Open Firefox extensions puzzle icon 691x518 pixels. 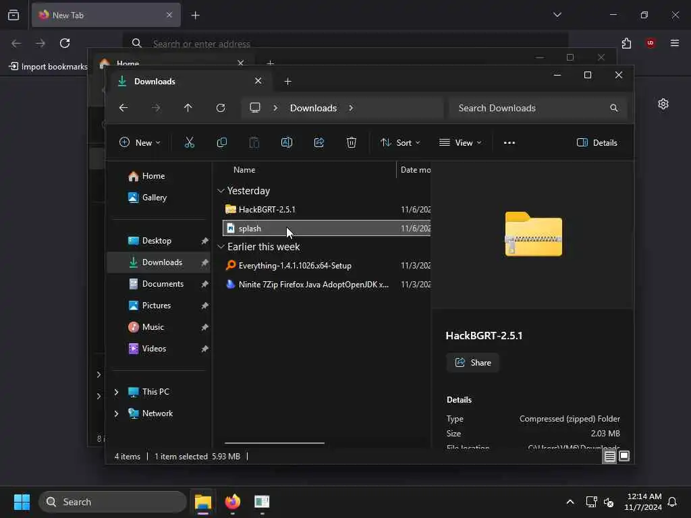tap(626, 43)
